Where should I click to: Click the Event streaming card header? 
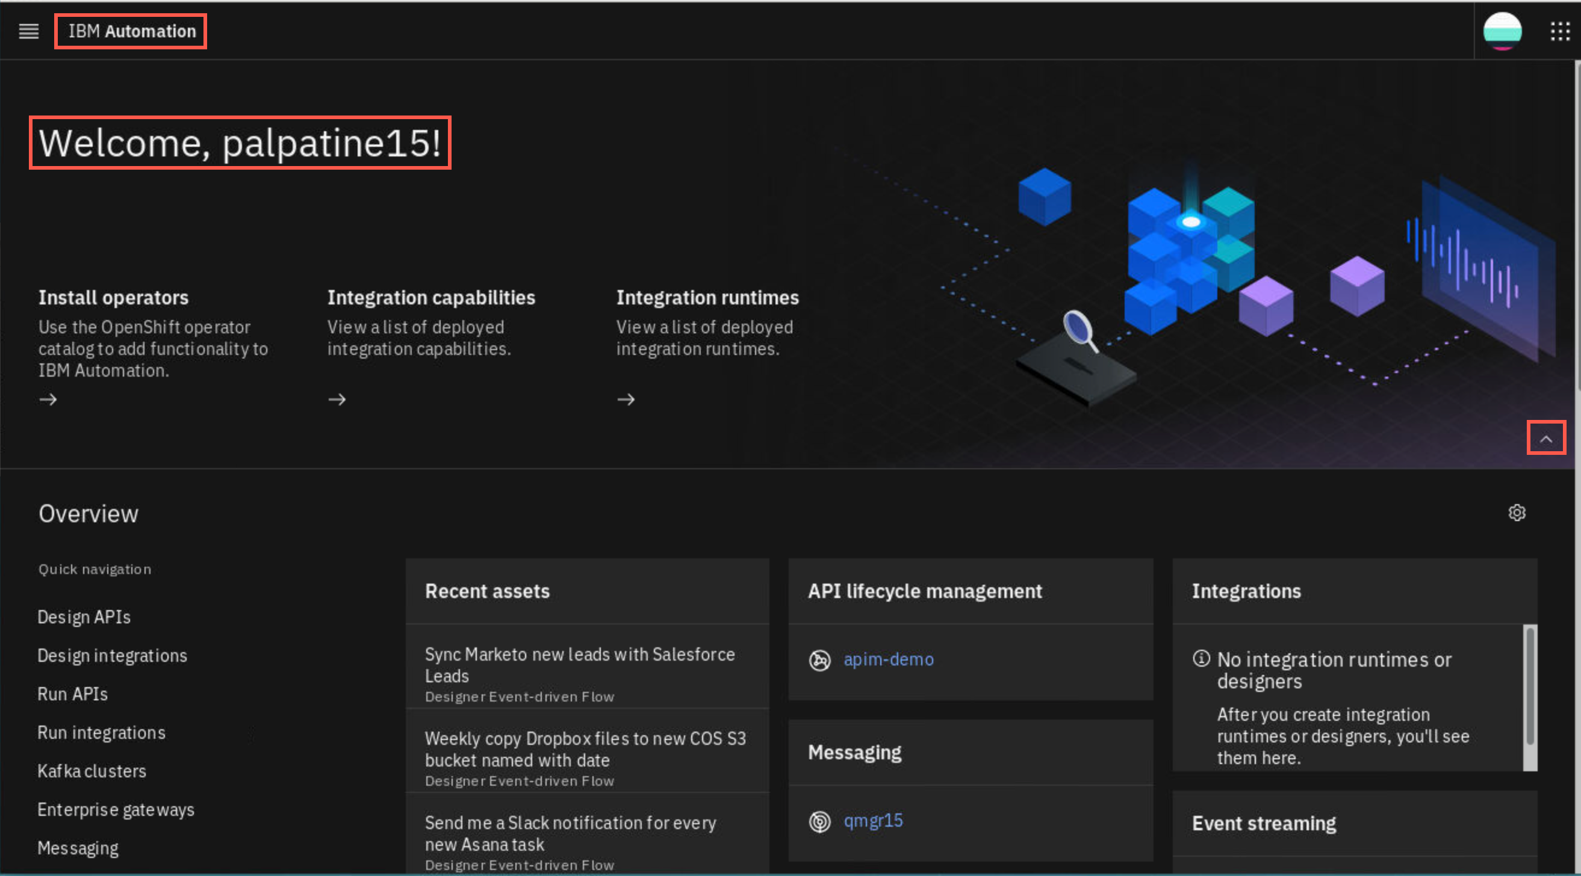coord(1355,823)
